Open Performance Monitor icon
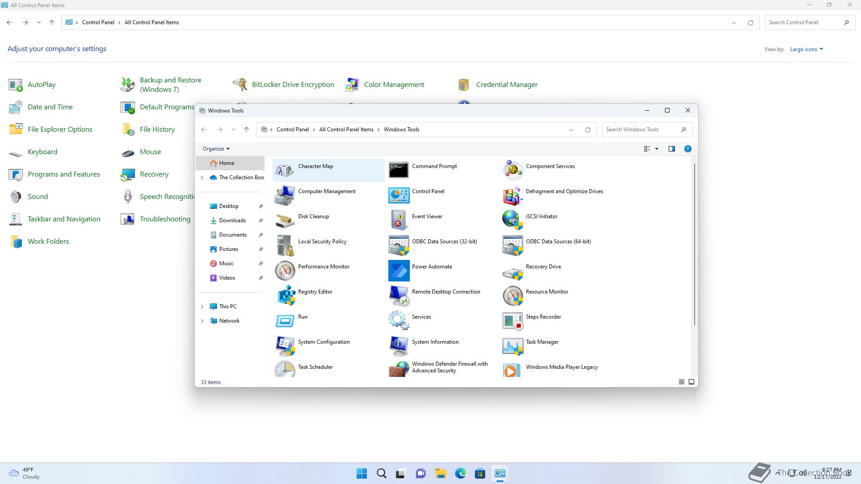The height and width of the screenshot is (484, 861). 285,271
